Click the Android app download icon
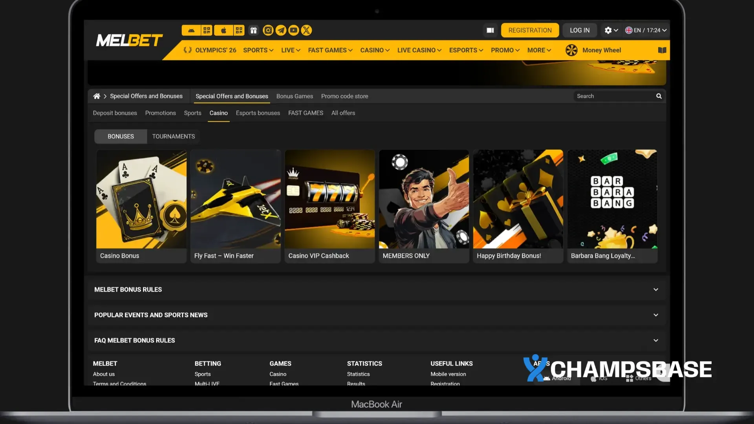Image resolution: width=754 pixels, height=424 pixels. (191, 30)
